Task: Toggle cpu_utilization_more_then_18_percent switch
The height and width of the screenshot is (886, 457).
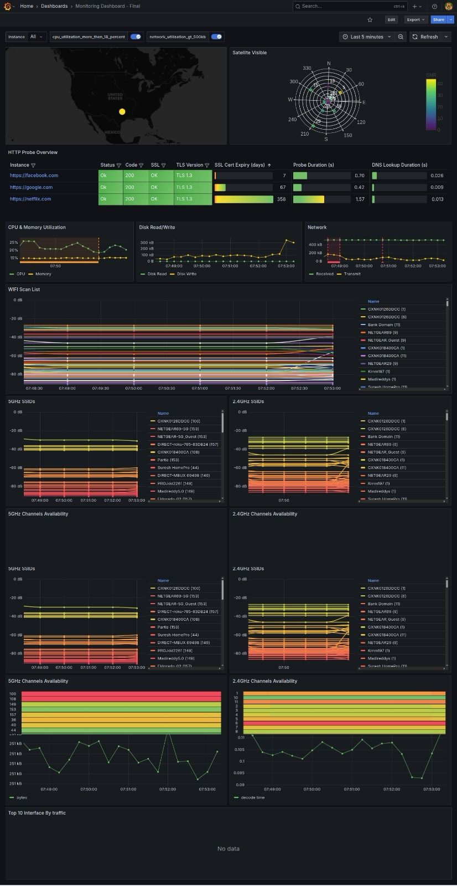Action: pos(136,37)
